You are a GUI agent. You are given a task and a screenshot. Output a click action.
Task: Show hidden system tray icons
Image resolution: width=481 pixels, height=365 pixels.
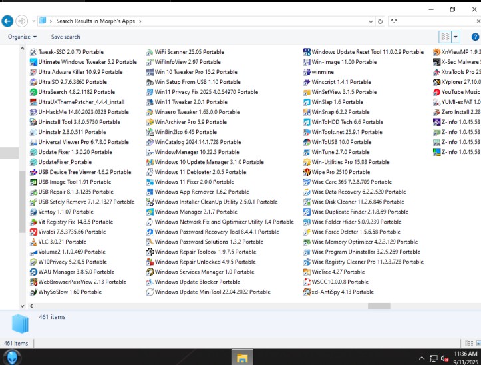click(422, 358)
